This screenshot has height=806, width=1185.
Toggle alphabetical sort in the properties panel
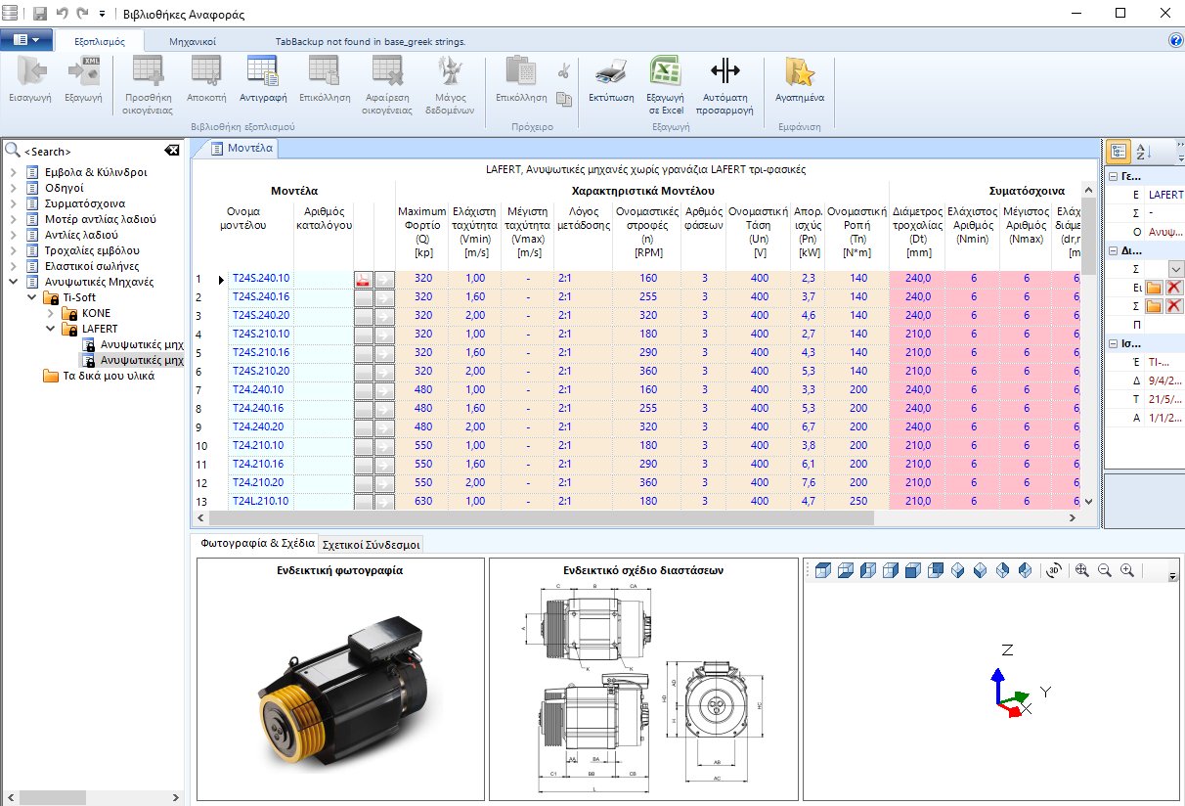(1142, 152)
